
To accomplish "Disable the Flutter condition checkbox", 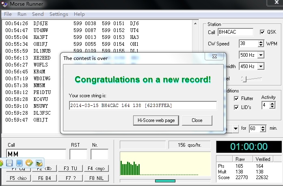I will (236, 98).
